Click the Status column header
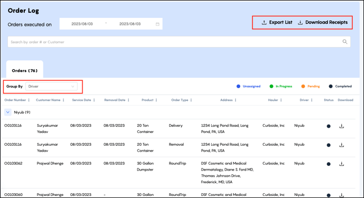Viewport: 364px width, 198px height. [329, 100]
